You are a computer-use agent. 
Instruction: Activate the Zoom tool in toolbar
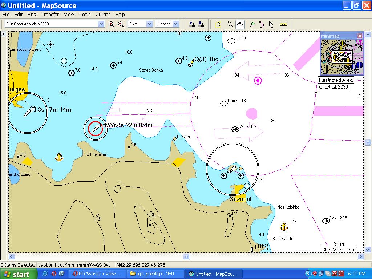coord(230,24)
